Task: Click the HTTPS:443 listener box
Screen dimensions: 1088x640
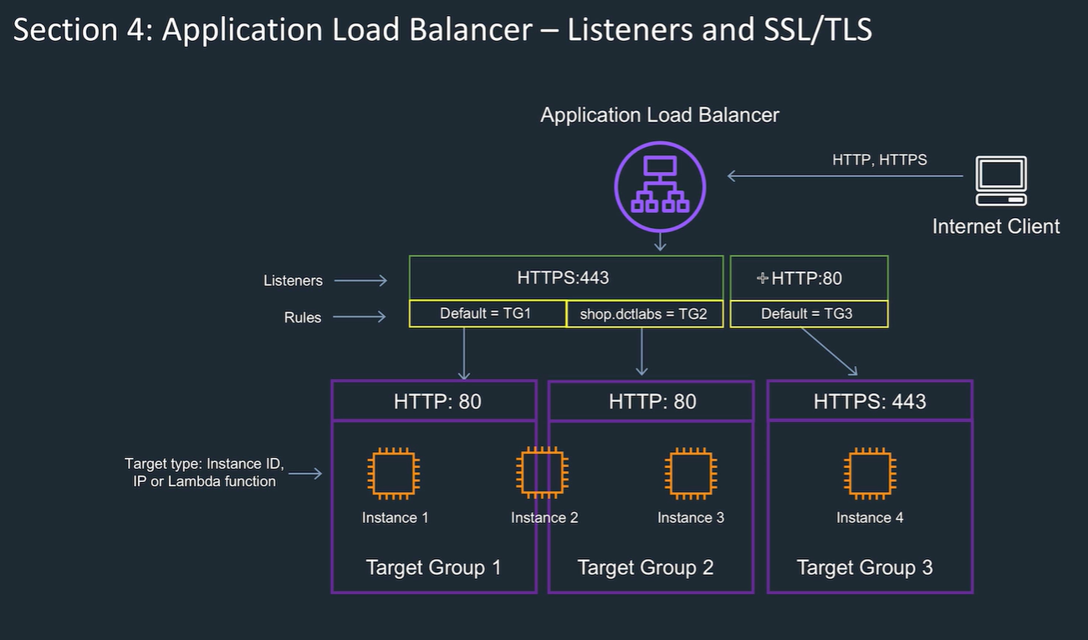Action: pyautogui.click(x=565, y=278)
